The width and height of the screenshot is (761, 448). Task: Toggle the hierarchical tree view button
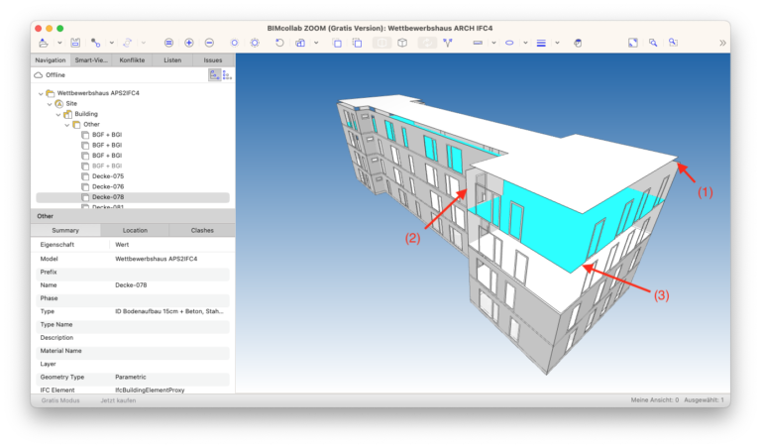click(x=213, y=74)
